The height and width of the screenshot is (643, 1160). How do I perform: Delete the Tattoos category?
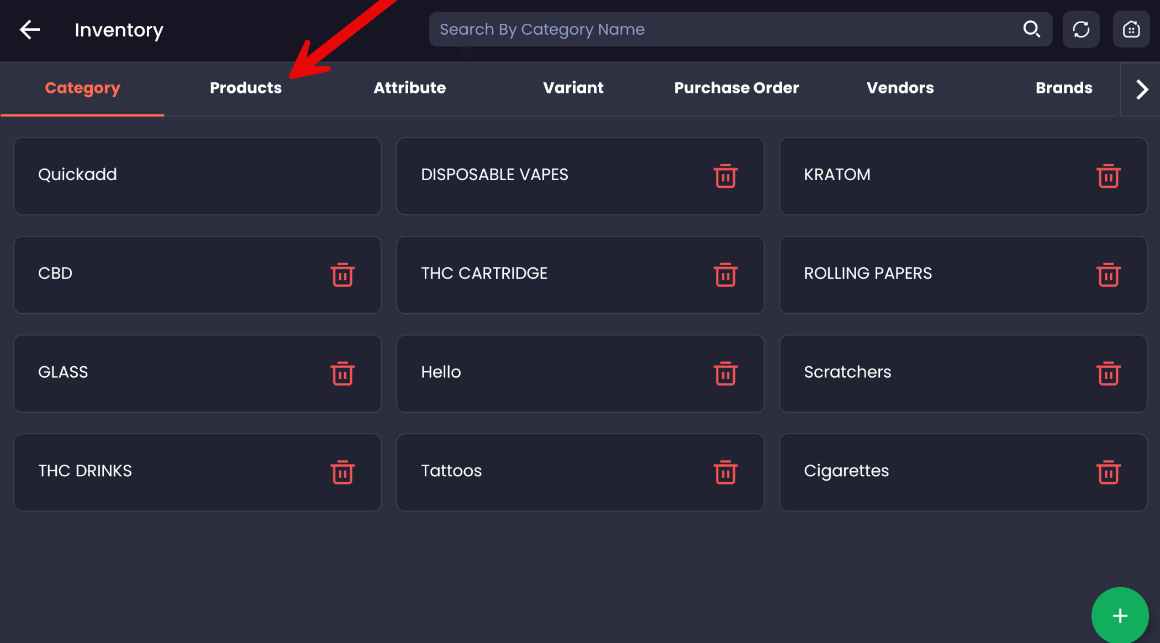(725, 472)
